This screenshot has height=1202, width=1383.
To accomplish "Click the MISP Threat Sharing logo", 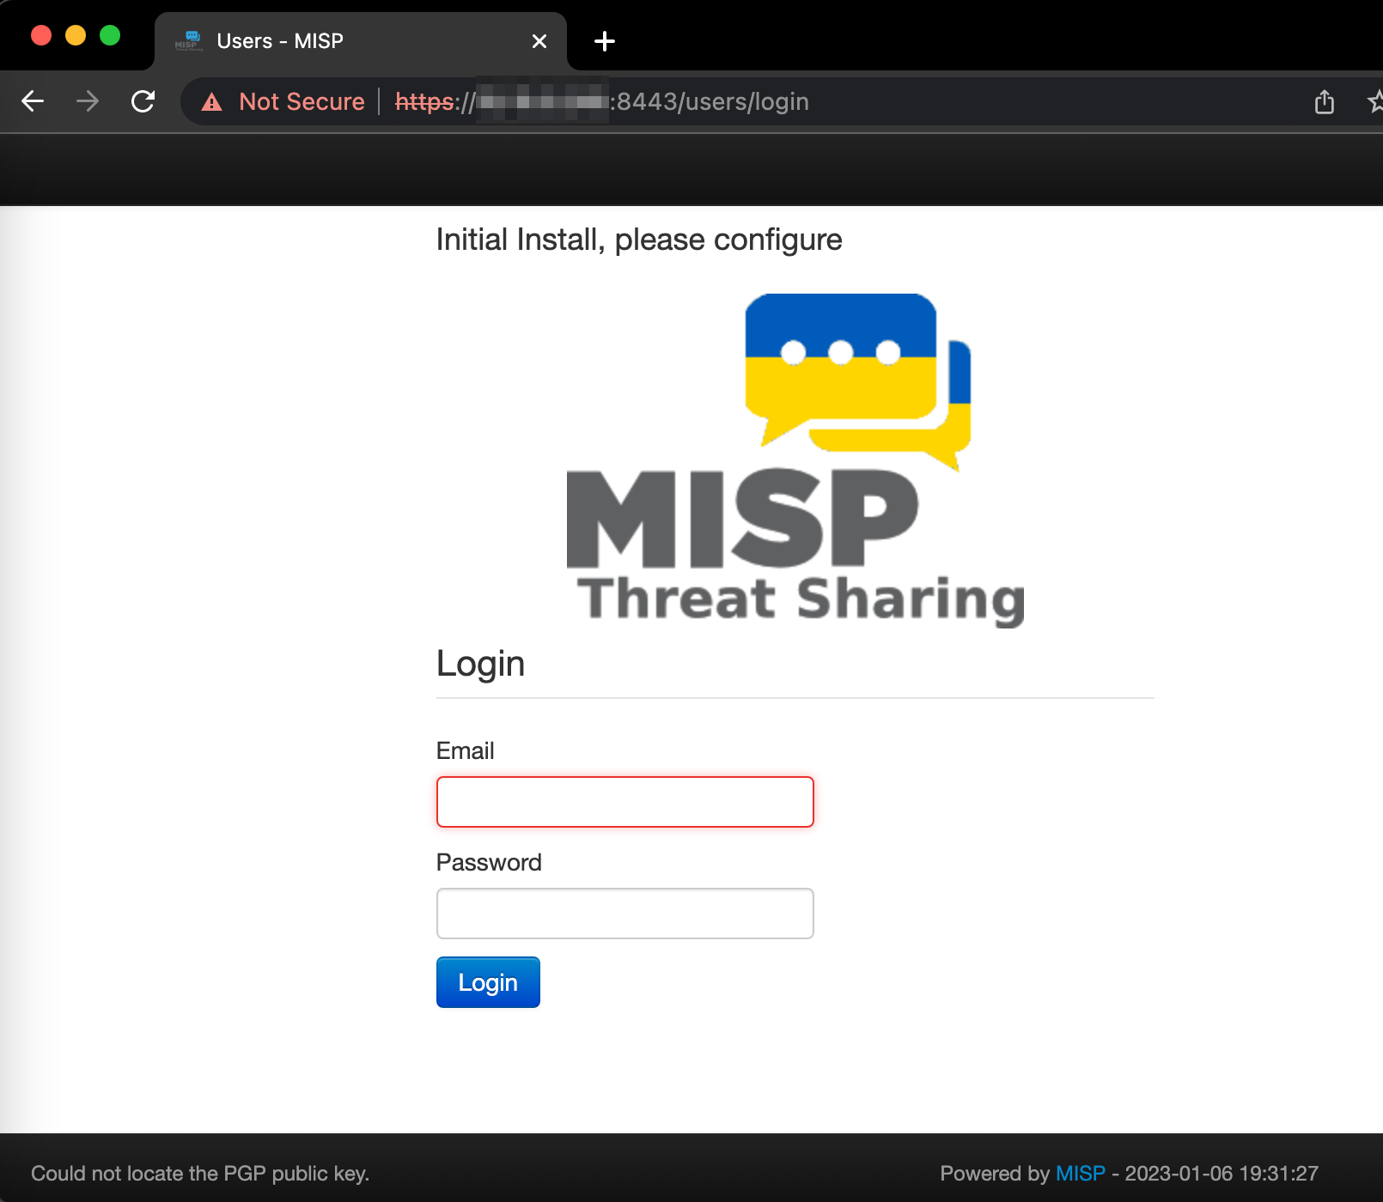I will coord(795,455).
